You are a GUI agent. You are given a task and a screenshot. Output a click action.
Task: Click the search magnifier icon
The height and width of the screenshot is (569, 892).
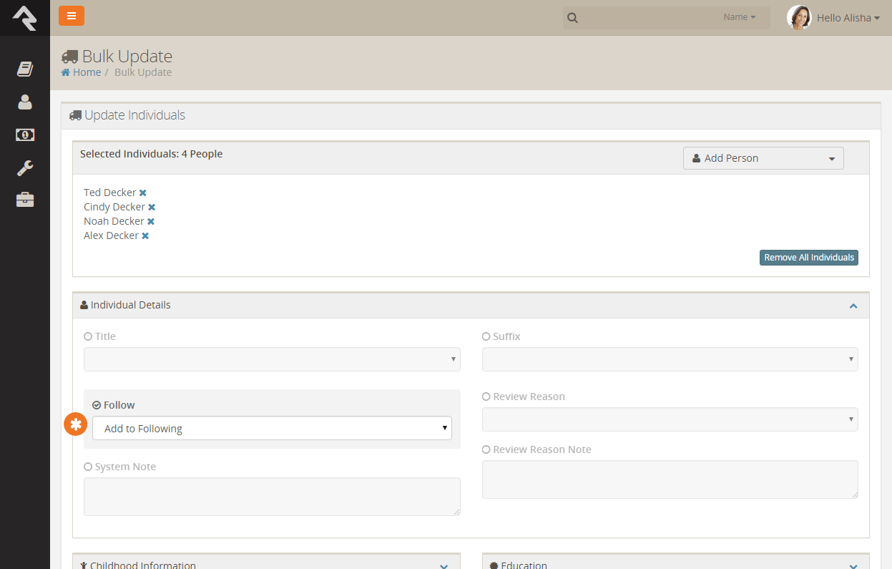(572, 18)
